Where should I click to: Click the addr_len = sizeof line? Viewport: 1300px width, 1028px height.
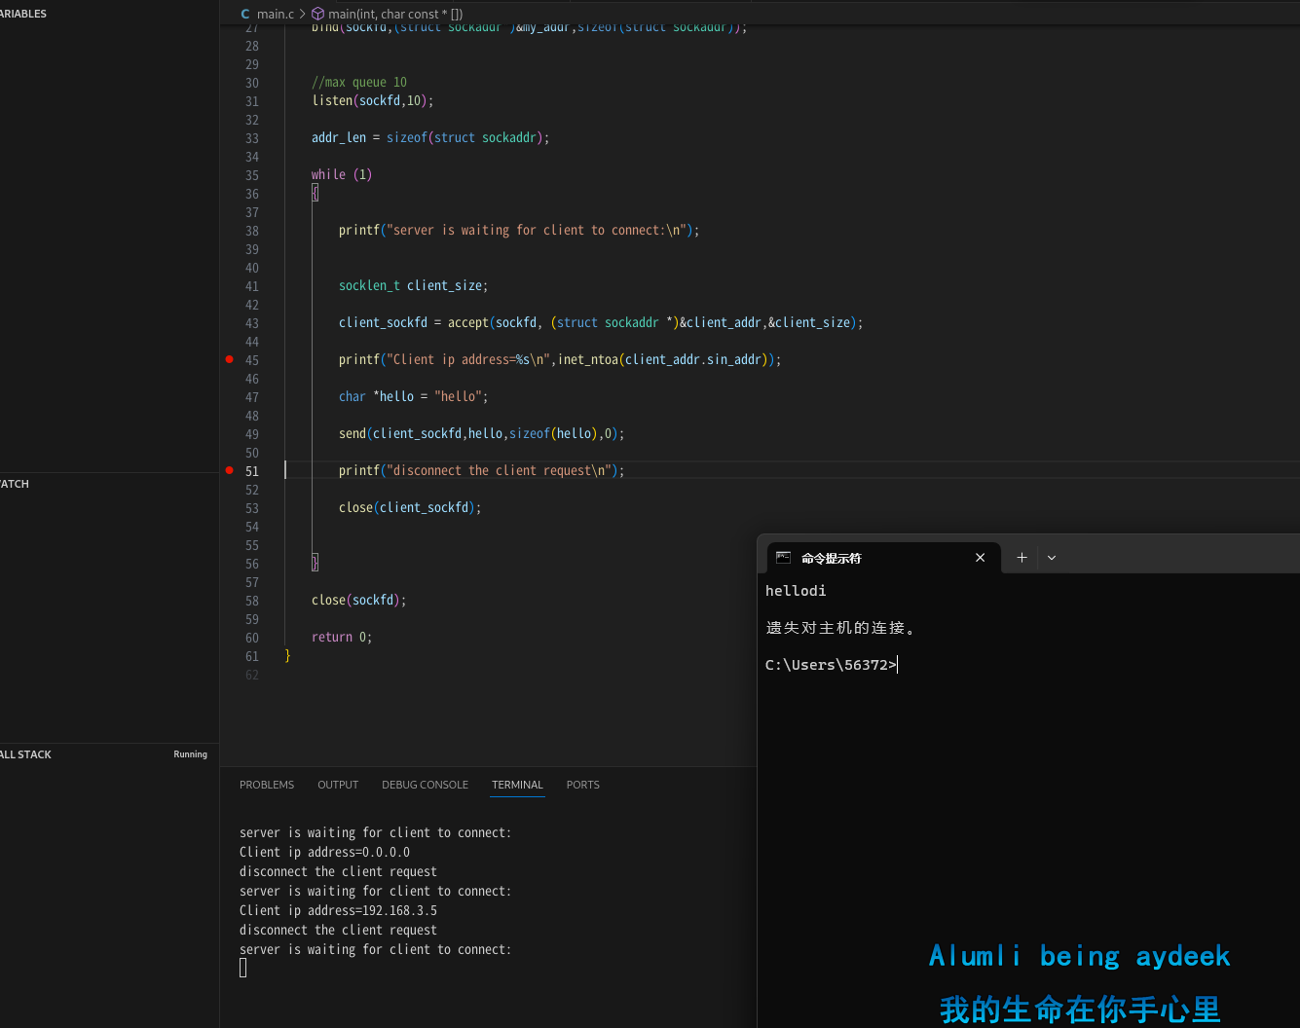(430, 137)
